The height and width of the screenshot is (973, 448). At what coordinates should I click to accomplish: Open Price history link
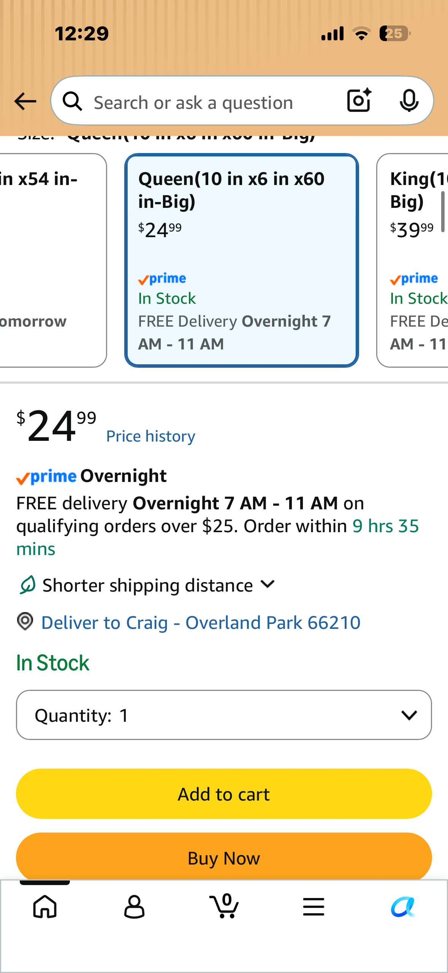coord(151,436)
